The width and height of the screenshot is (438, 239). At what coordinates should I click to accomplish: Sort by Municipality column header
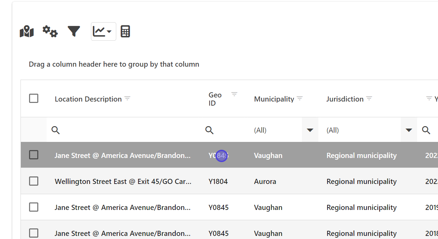point(274,99)
